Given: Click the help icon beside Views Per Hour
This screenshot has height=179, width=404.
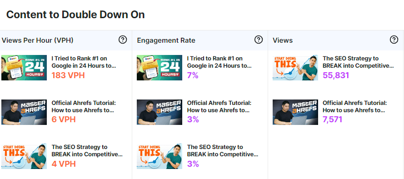Looking at the screenshot, I should click(123, 40).
